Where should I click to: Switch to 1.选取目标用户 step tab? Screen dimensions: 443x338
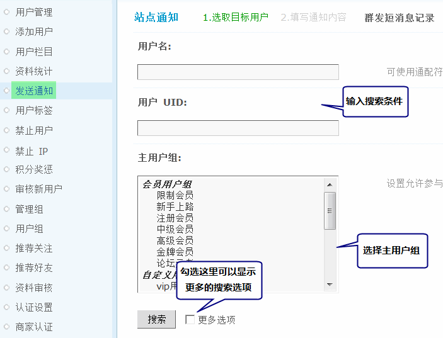tap(236, 17)
